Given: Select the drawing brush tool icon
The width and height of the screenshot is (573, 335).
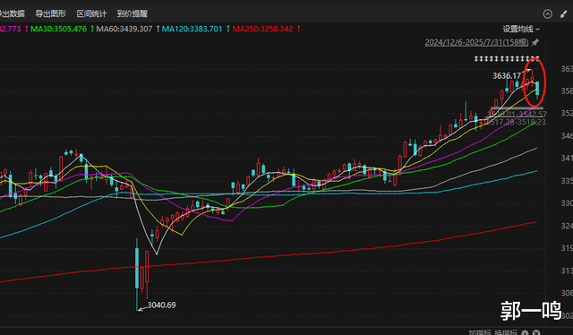Looking at the screenshot, I should (x=563, y=14).
